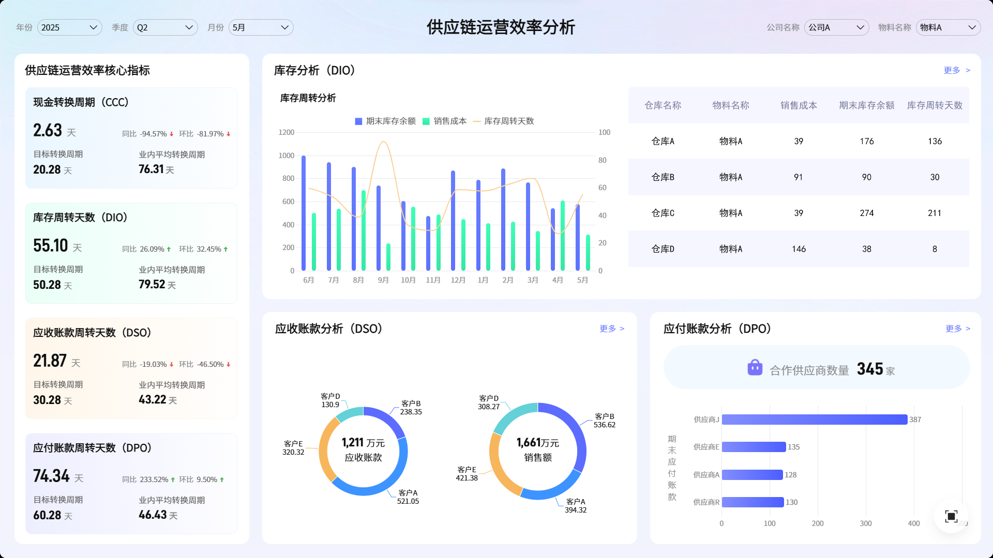993x558 pixels.
Task: Click the CCC year-over-year red down arrow
Action: pyautogui.click(x=172, y=134)
